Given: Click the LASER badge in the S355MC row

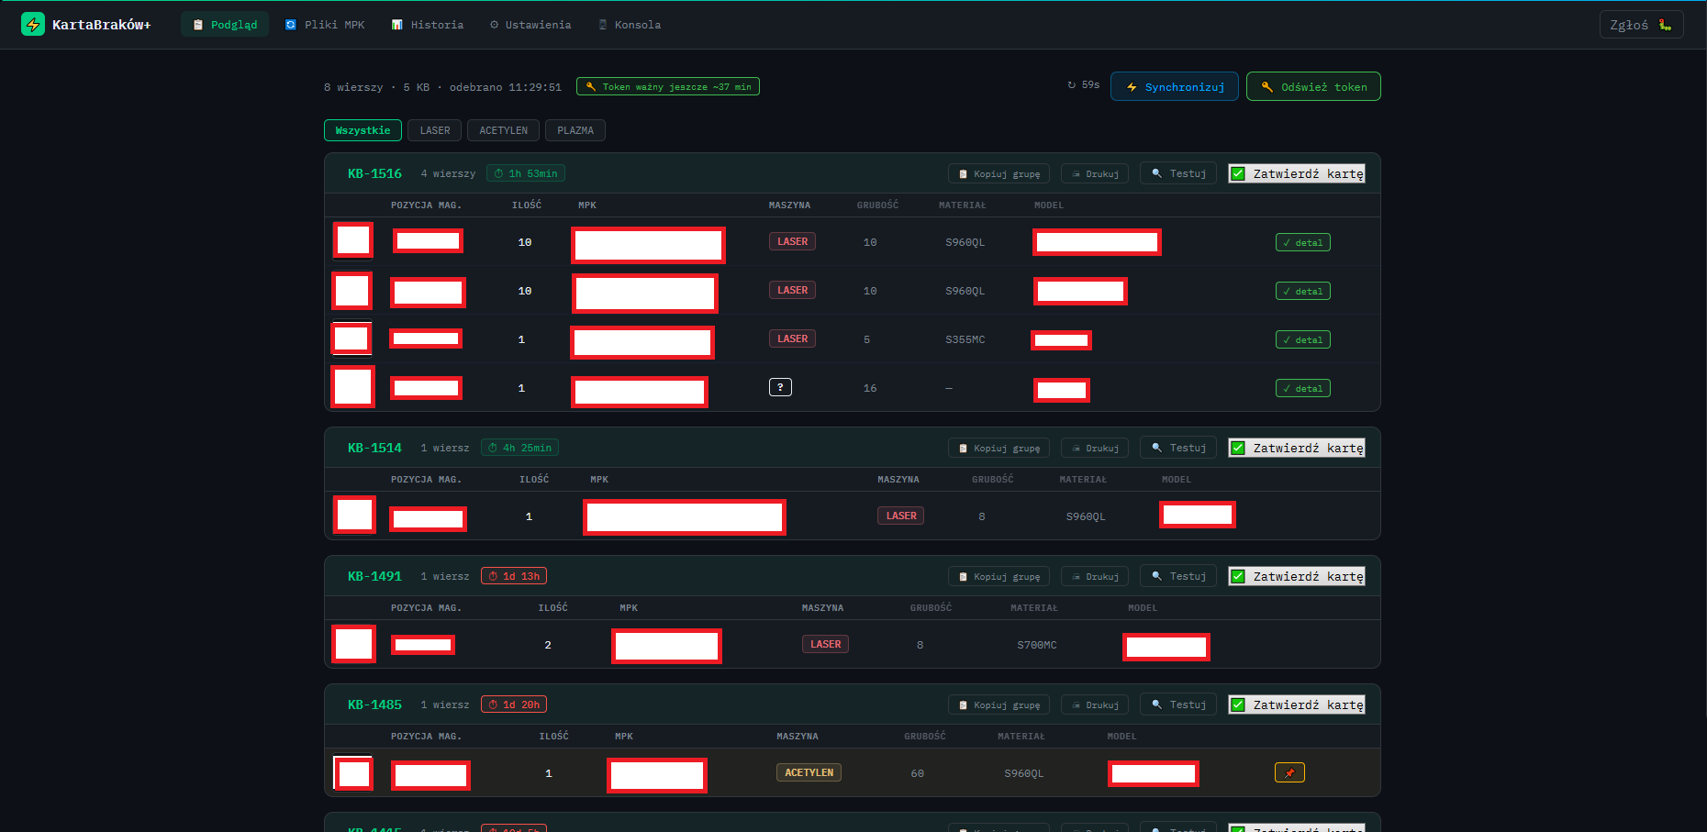Looking at the screenshot, I should click(x=792, y=339).
